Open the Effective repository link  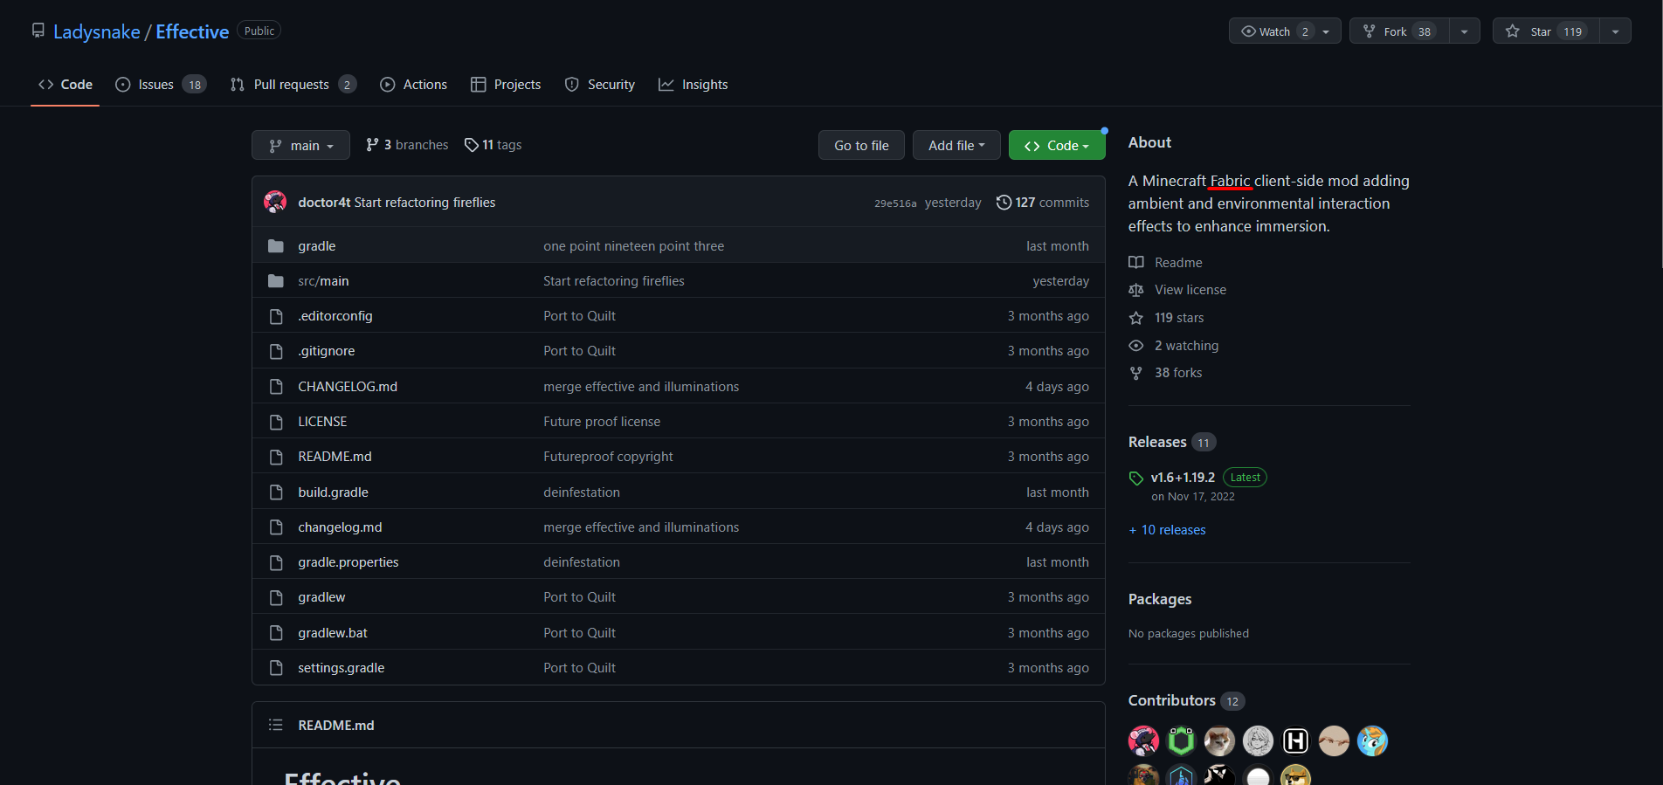pos(192,31)
